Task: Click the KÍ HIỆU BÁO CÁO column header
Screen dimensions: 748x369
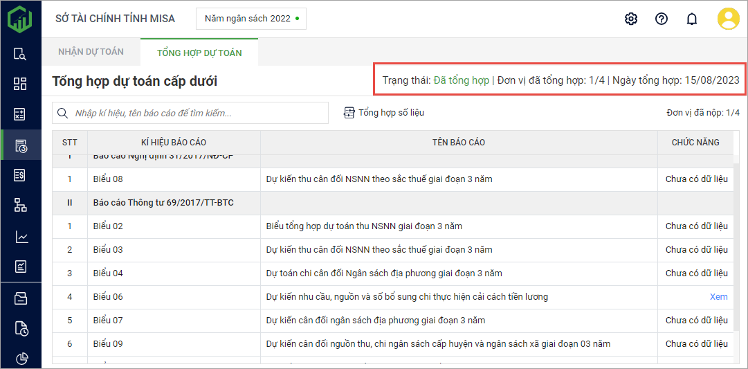Action: tap(174, 143)
